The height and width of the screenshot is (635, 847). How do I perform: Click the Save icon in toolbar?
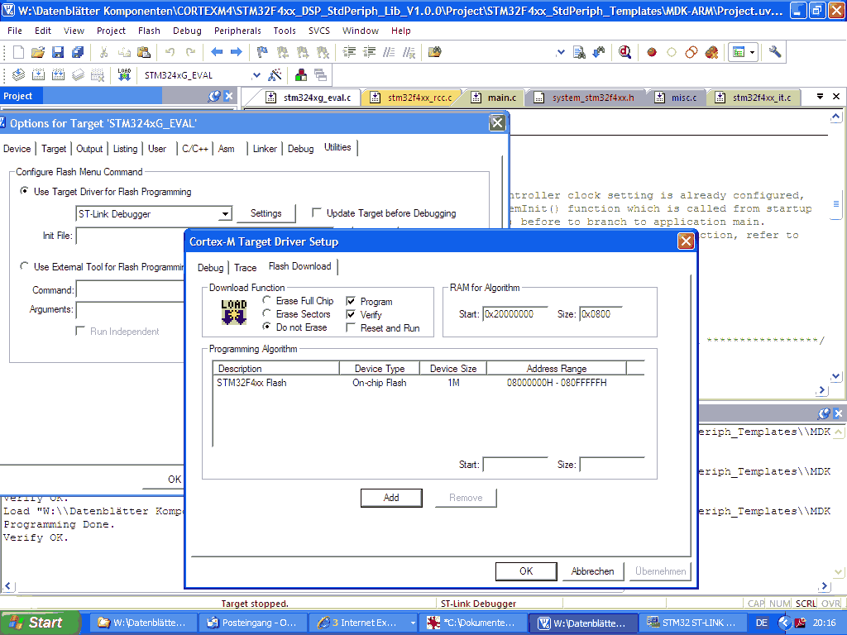pyautogui.click(x=58, y=52)
